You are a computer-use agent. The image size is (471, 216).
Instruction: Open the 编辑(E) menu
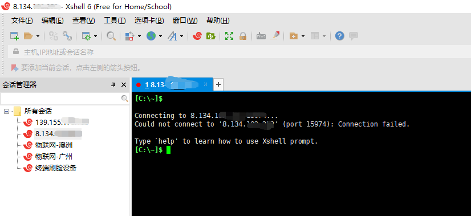coord(52,21)
